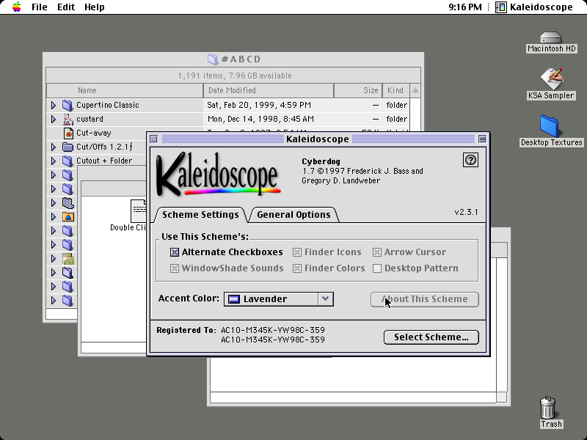Click the #ABCD Finder window title
Screen dimensions: 587x440
click(x=241, y=59)
